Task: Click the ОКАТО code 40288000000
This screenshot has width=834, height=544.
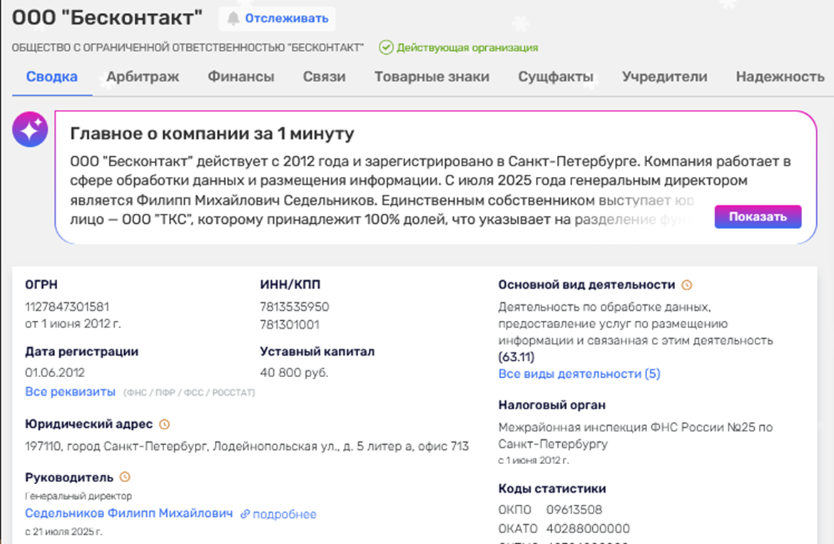Action: [x=589, y=528]
